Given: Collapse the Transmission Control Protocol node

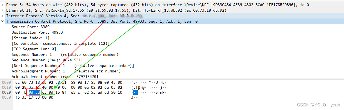Looking at the screenshot, I should (3, 21).
